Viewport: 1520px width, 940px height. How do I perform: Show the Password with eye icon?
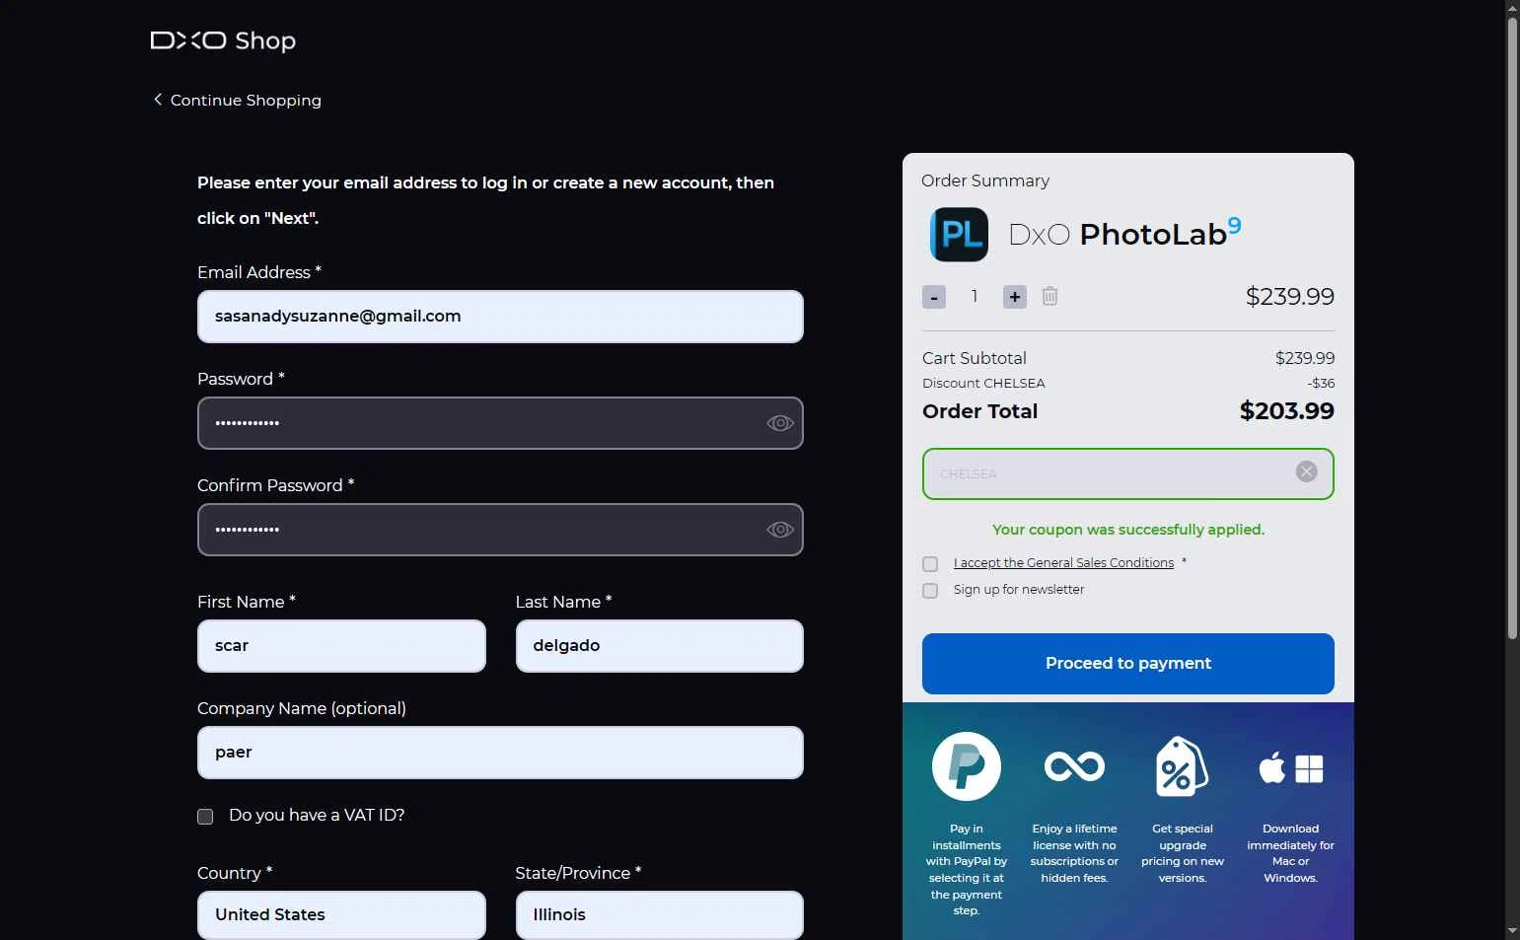coord(779,423)
